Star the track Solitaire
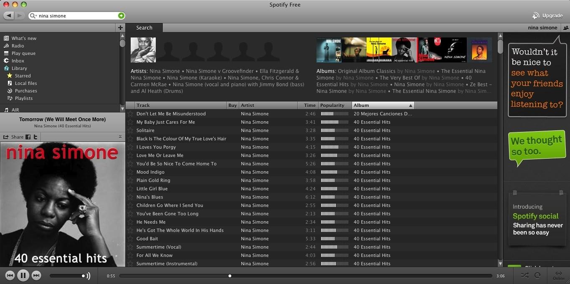This screenshot has width=570, height=284. coord(130,130)
